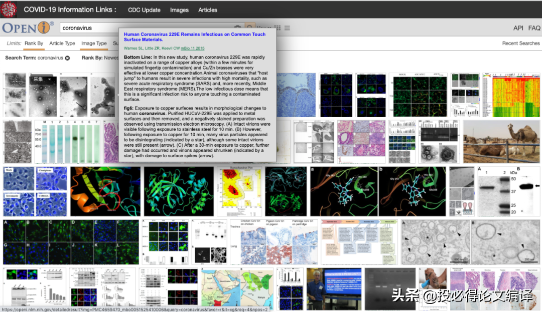Open the first electron microscopy virus thumbnail
This screenshot has height=312, width=542.
coord(15,95)
